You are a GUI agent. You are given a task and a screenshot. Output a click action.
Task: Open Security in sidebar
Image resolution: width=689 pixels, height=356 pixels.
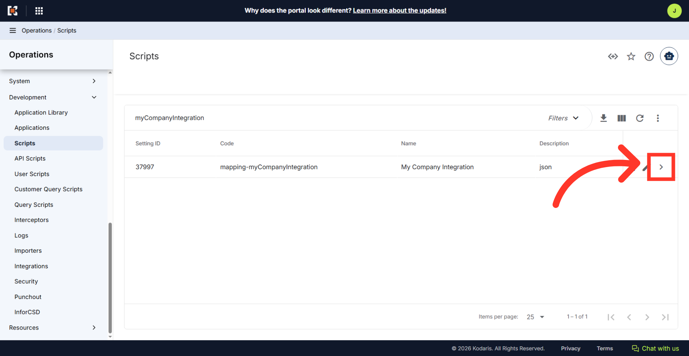tap(26, 281)
